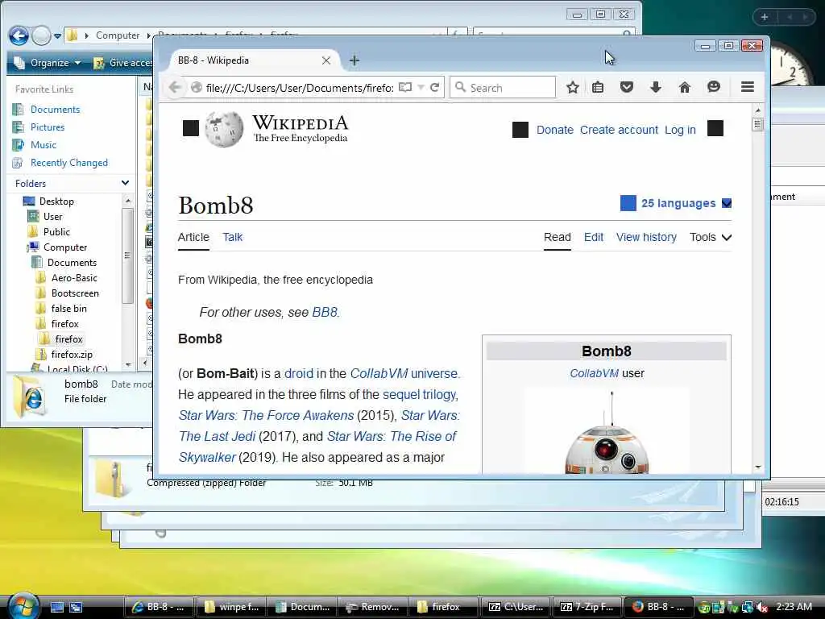Click the magnifier icon in the Firefox search box
This screenshot has width=825, height=619.
tap(460, 87)
